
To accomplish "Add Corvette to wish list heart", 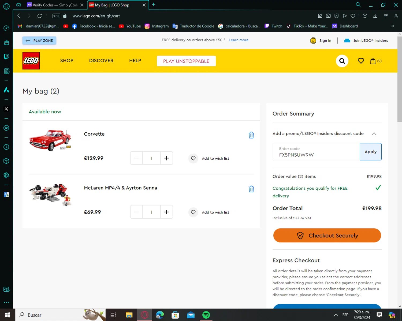I will tap(193, 158).
